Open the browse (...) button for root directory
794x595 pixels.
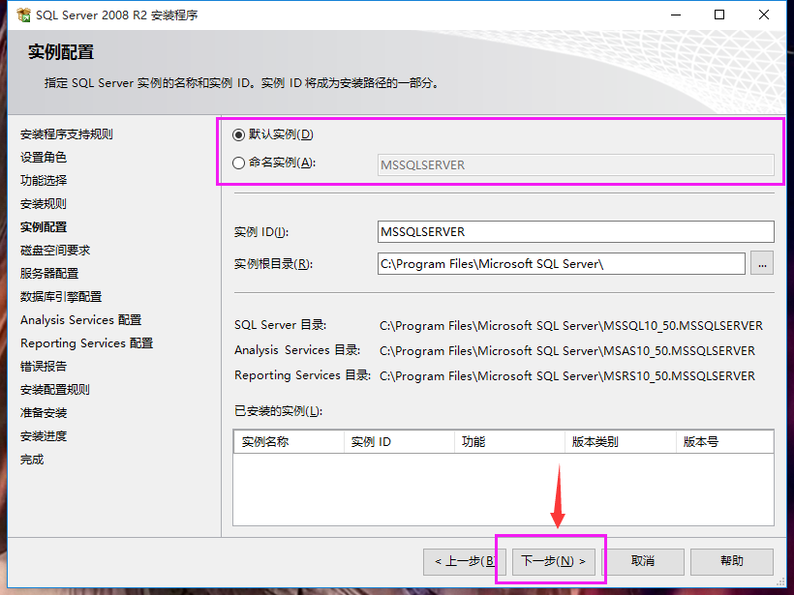click(x=762, y=263)
